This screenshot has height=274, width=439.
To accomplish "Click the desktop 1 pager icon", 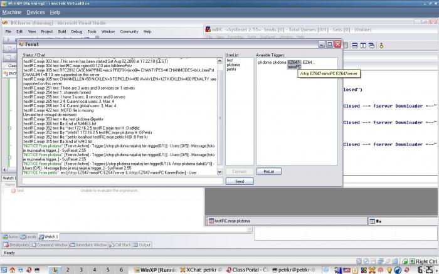I will pos(55,270).
